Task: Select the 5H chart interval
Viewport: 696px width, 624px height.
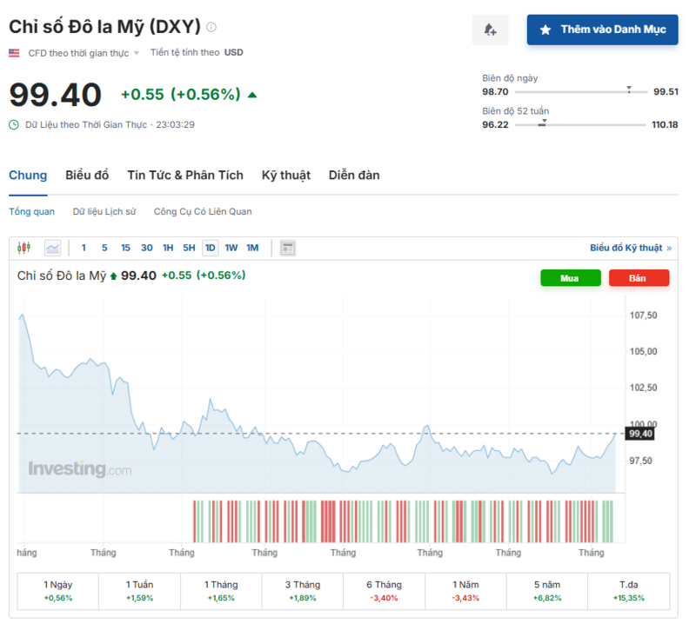Action: (x=189, y=249)
